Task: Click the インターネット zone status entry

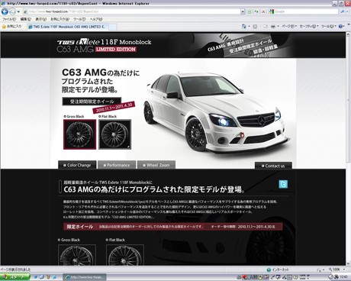Action: [x=278, y=270]
